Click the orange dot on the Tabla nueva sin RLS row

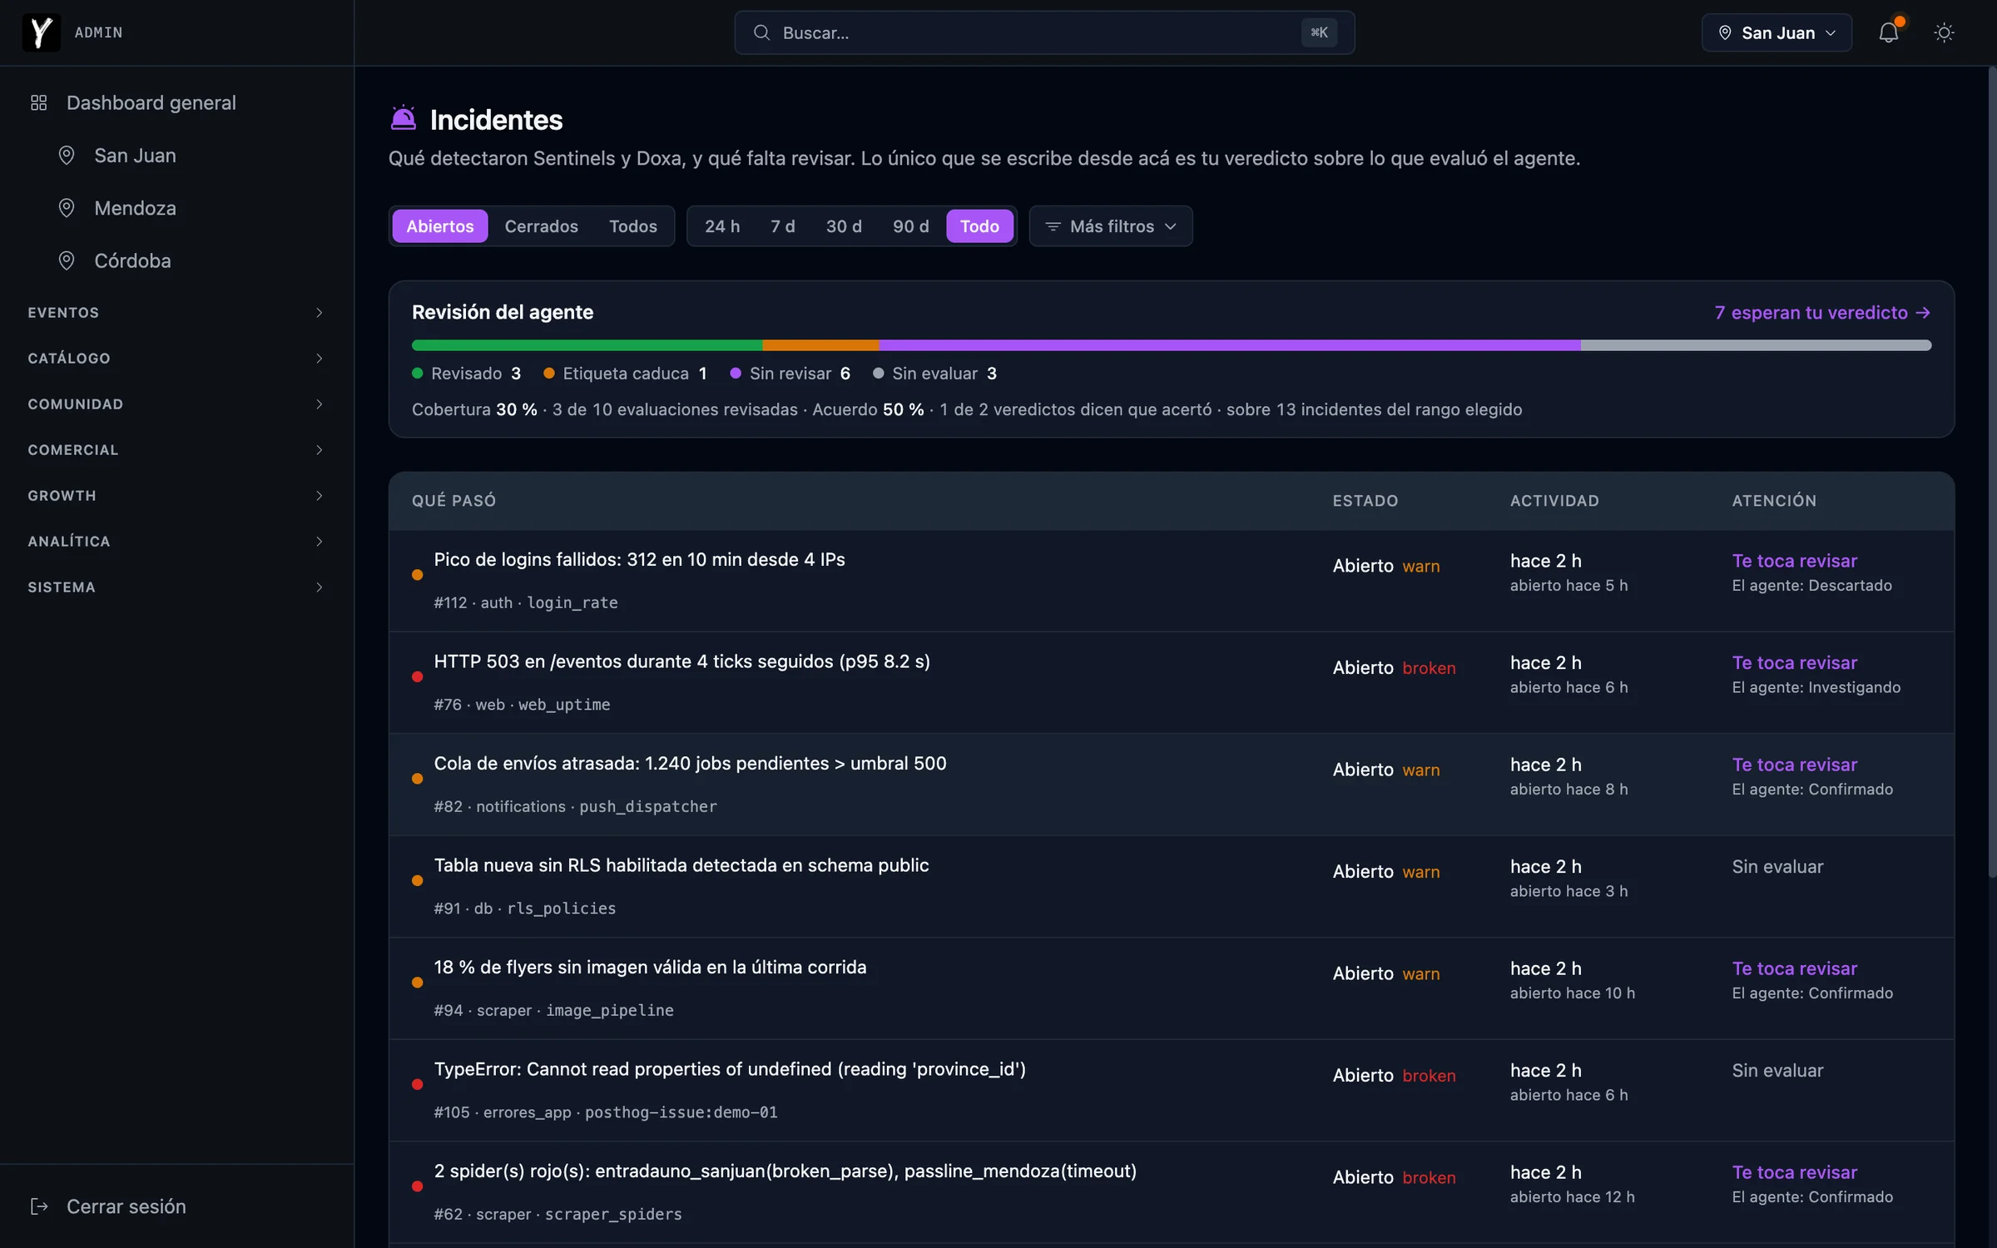pos(418,880)
